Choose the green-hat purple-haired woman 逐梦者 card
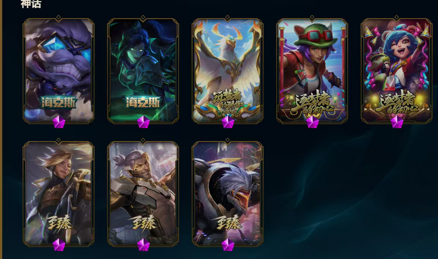 pos(312,71)
